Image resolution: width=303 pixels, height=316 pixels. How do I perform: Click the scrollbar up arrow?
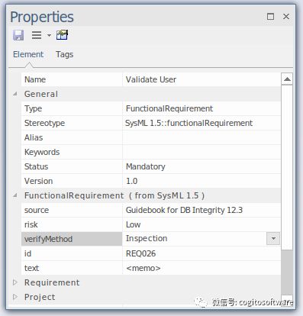[x=287, y=79]
